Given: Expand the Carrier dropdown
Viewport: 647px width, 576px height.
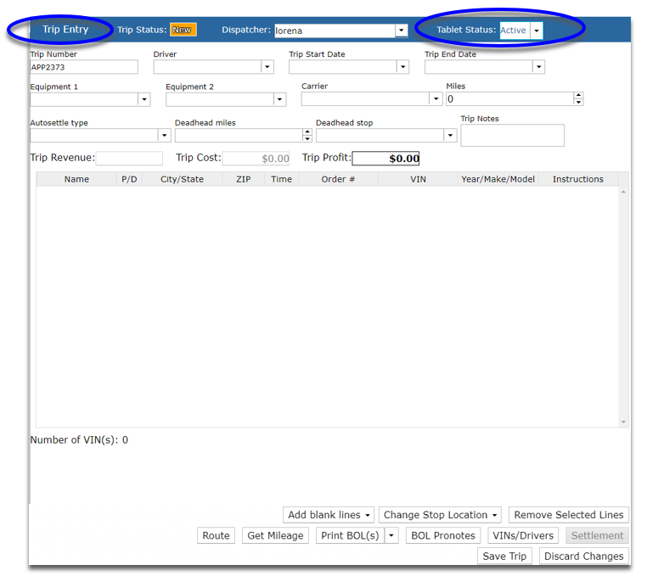Looking at the screenshot, I should click(x=436, y=99).
